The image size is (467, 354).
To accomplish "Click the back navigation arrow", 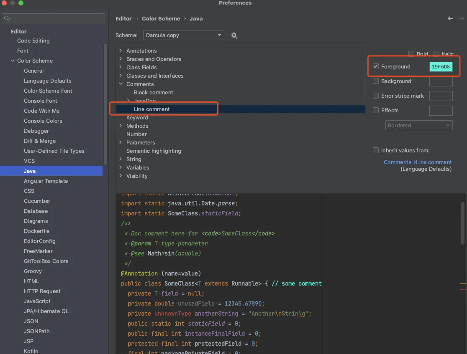I will pyautogui.click(x=450, y=18).
